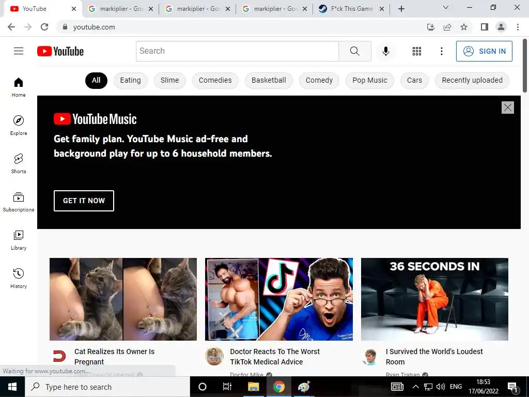529x397 pixels.
Task: Click 'Cat Realizes Its Owner Is Pregnant' title
Action: (x=114, y=357)
